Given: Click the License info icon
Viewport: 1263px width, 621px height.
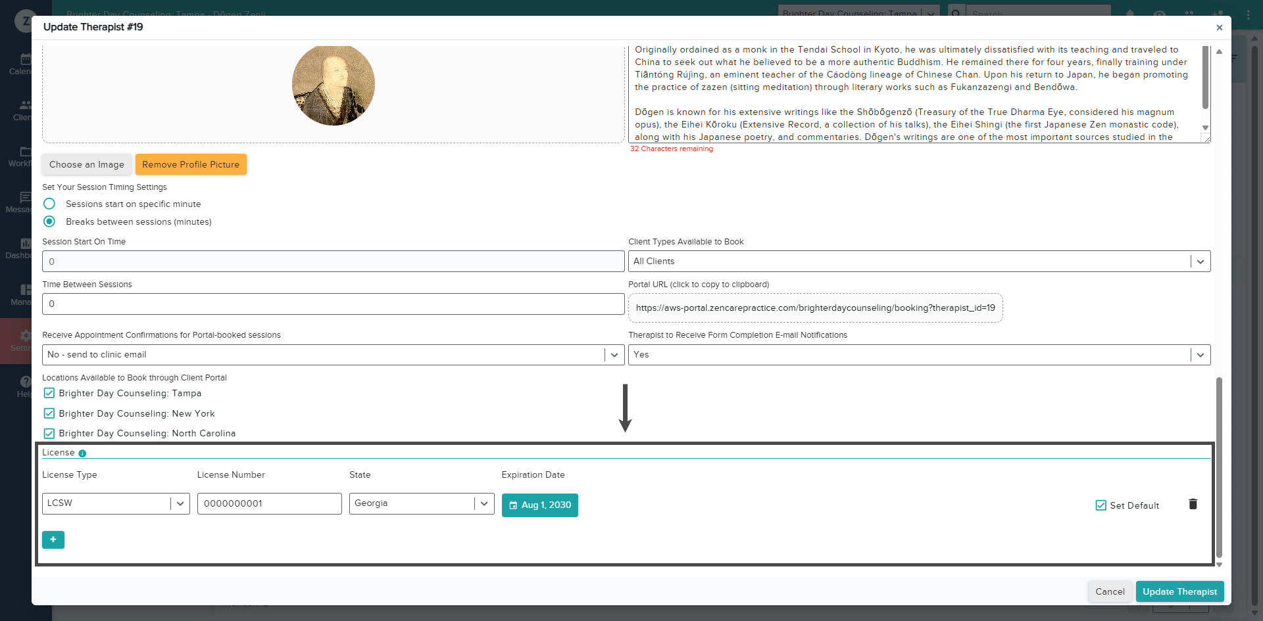Looking at the screenshot, I should tap(82, 453).
